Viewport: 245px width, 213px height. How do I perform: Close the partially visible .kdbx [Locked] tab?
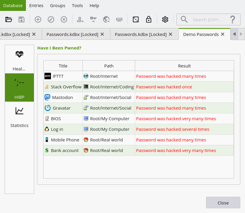coord(34,34)
